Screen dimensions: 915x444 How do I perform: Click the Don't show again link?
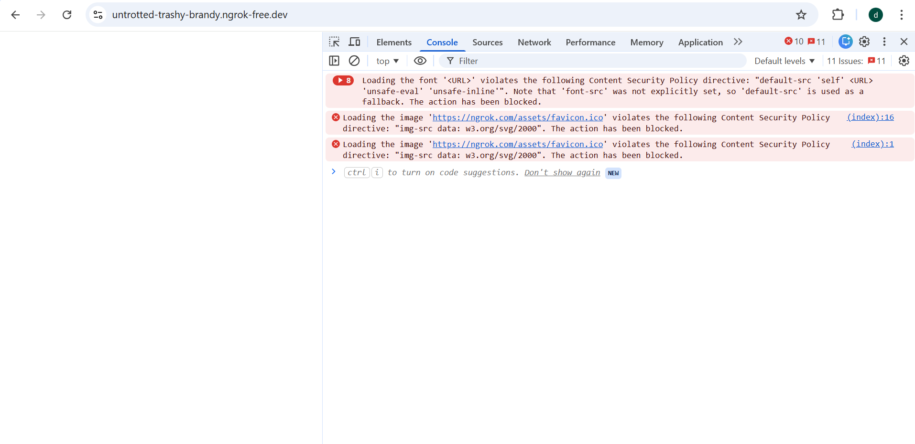click(x=562, y=172)
